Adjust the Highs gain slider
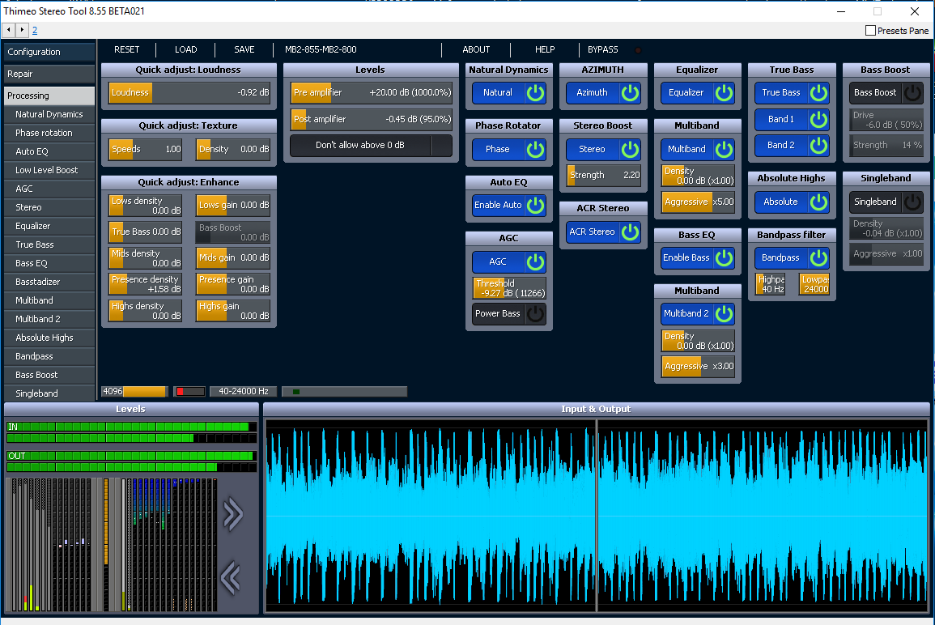This screenshot has width=935, height=625. (233, 311)
